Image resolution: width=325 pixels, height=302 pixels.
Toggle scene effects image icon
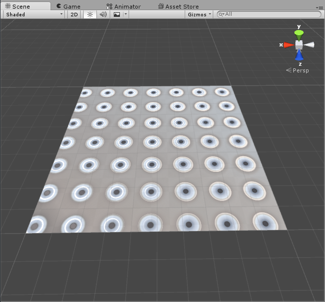pyautogui.click(x=117, y=14)
